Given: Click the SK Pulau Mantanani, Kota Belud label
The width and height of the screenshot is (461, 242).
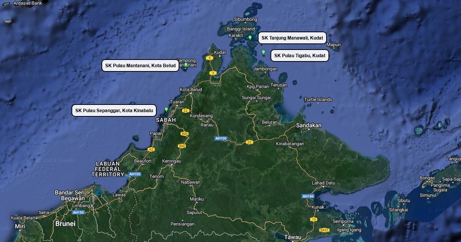Looking at the screenshot, I should [141, 66].
